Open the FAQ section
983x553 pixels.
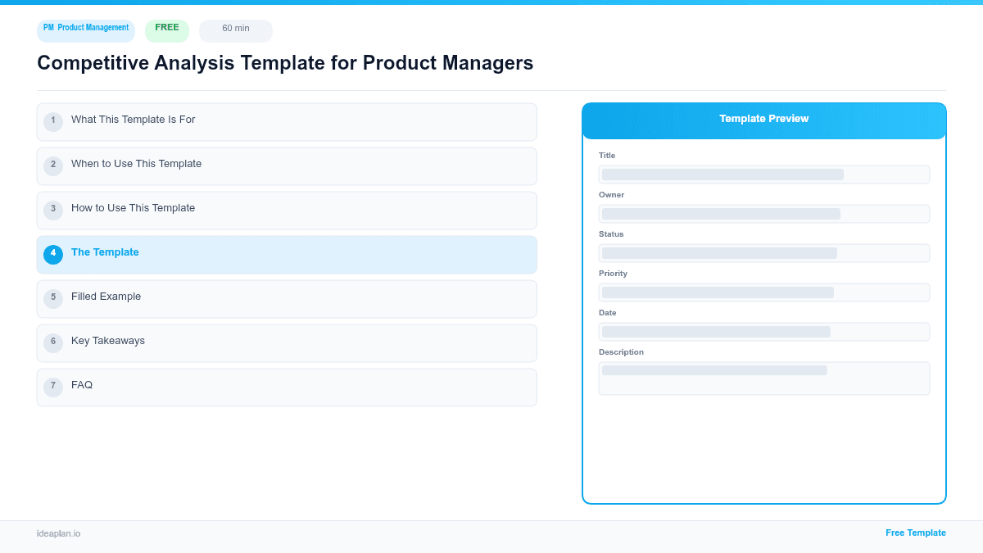pyautogui.click(x=287, y=386)
